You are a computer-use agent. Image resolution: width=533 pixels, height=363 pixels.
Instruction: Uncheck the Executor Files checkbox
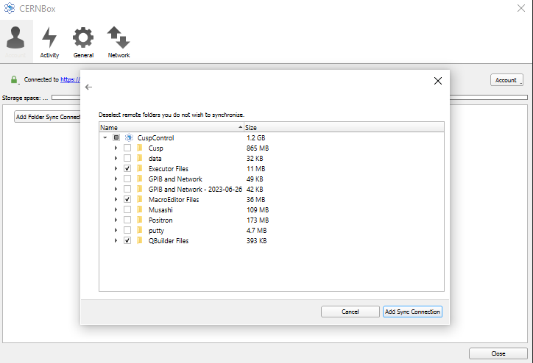point(127,168)
